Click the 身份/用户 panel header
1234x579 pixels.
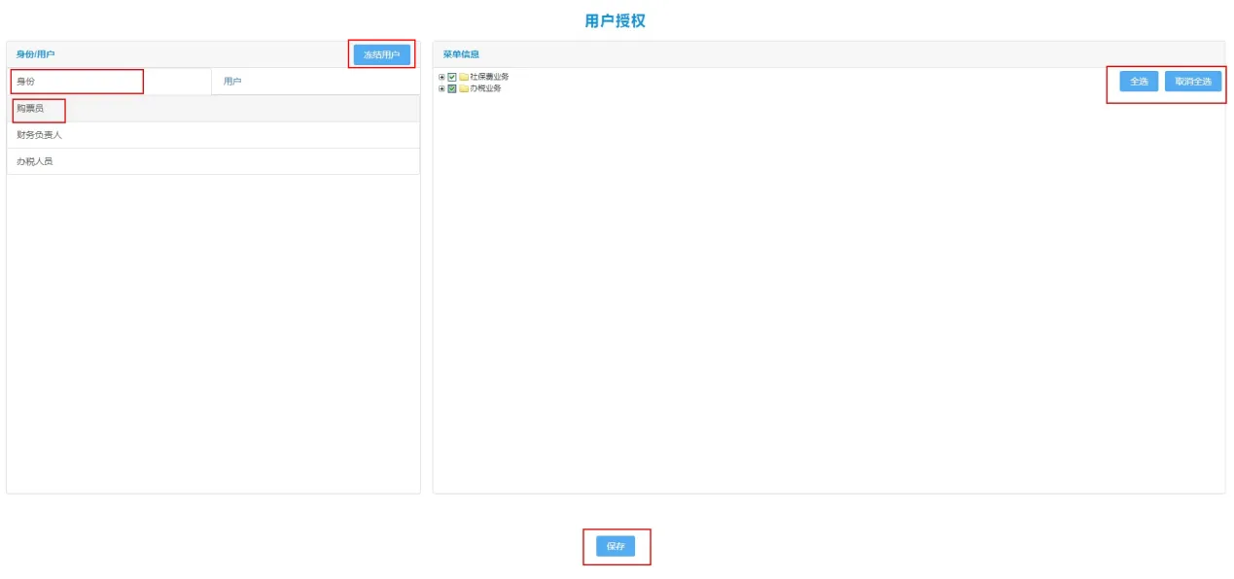(36, 54)
